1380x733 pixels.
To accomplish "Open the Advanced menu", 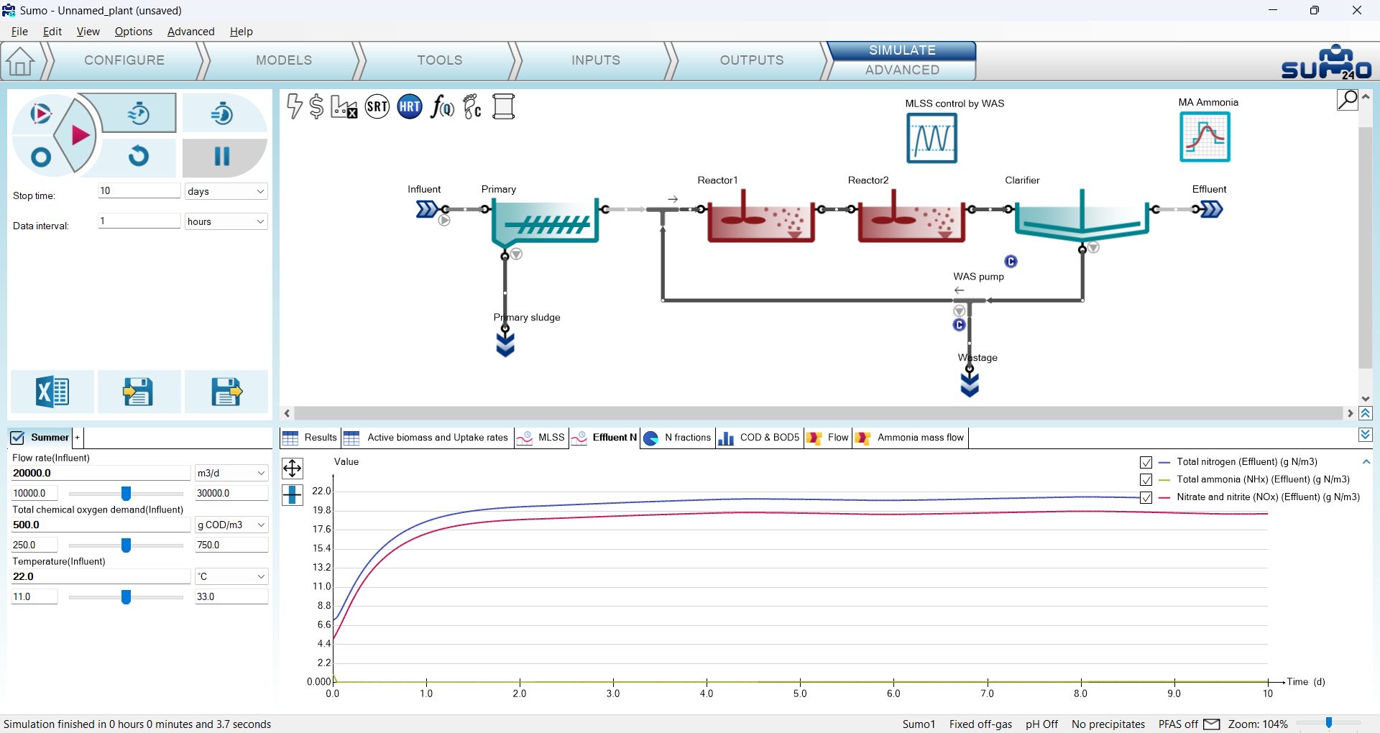I will [x=190, y=32].
